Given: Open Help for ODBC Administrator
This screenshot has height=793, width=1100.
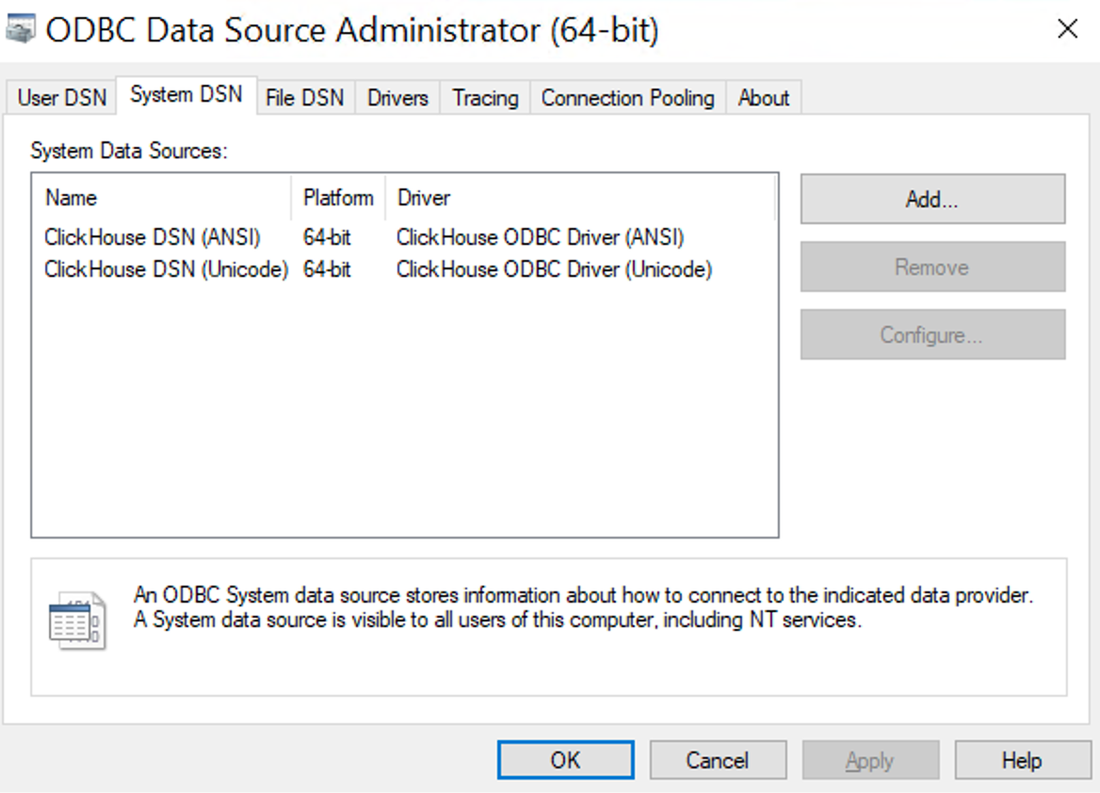Looking at the screenshot, I should (x=1022, y=759).
